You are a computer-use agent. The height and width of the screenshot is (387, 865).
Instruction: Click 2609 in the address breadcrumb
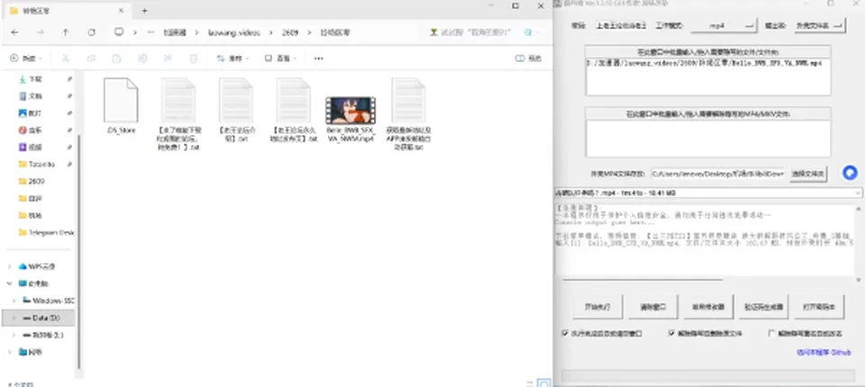tap(290, 32)
